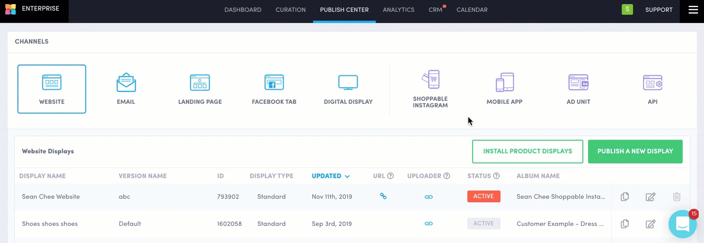704x243 pixels.
Task: Select the Mobile App channel
Action: click(x=505, y=83)
